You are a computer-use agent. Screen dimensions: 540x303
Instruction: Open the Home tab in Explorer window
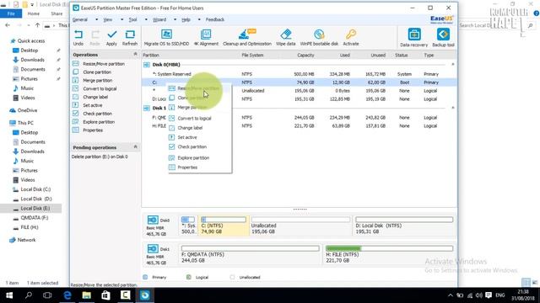[x=34, y=13]
